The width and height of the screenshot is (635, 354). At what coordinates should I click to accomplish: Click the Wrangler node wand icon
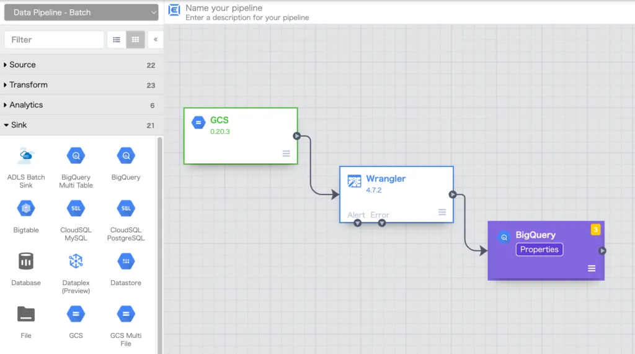tap(354, 181)
